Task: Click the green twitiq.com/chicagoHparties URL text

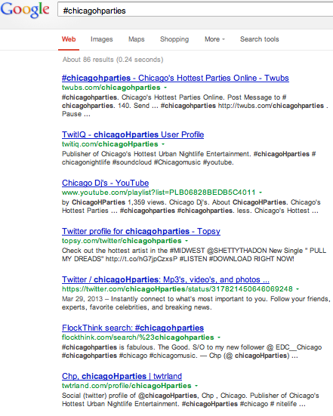Action: click(x=109, y=144)
